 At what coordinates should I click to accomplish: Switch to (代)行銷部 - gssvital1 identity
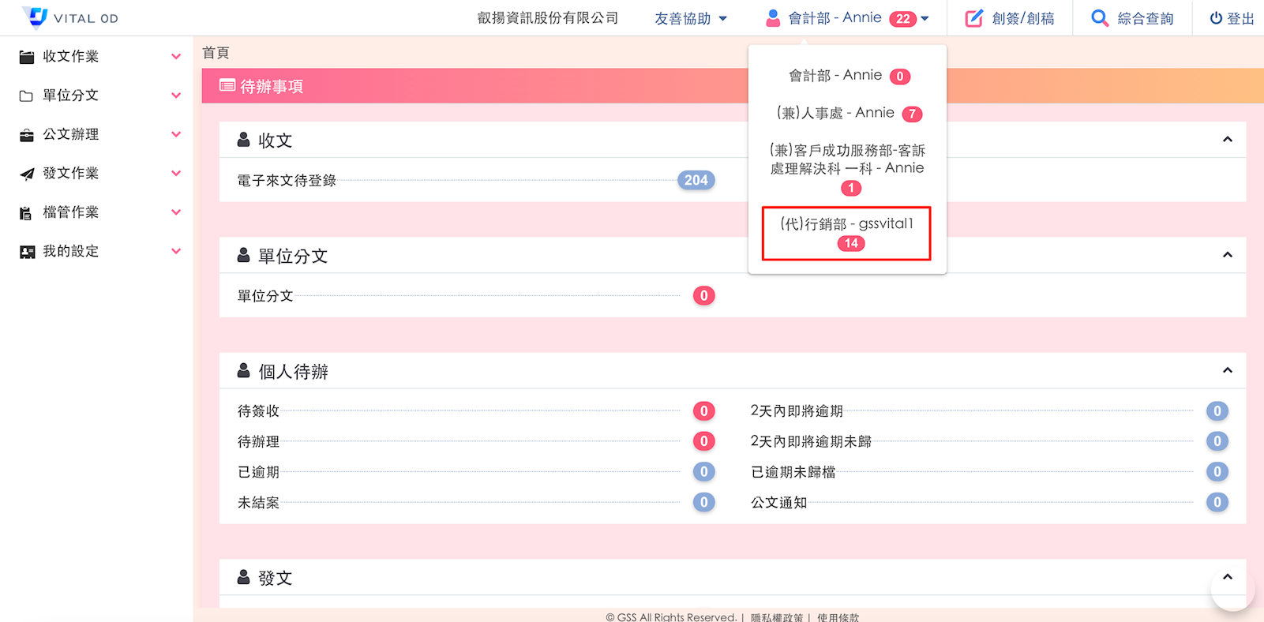click(x=846, y=233)
